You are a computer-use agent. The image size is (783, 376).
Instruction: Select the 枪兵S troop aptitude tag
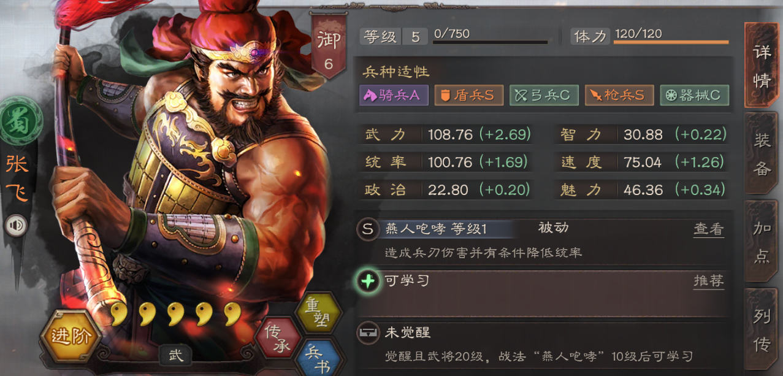click(x=619, y=95)
